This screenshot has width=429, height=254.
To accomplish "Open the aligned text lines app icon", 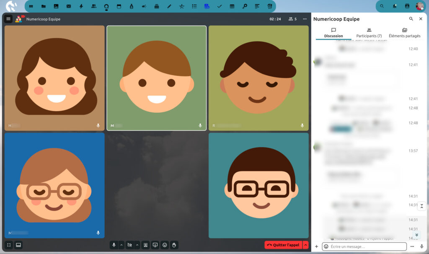I will [x=257, y=6].
